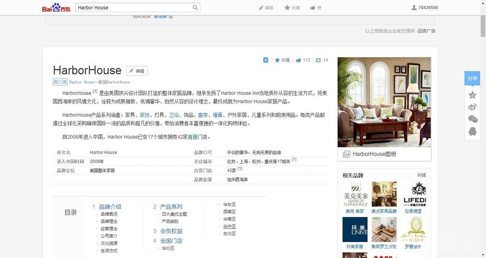Go to 东北区 in contents
The image size is (486, 258).
tap(229, 234)
